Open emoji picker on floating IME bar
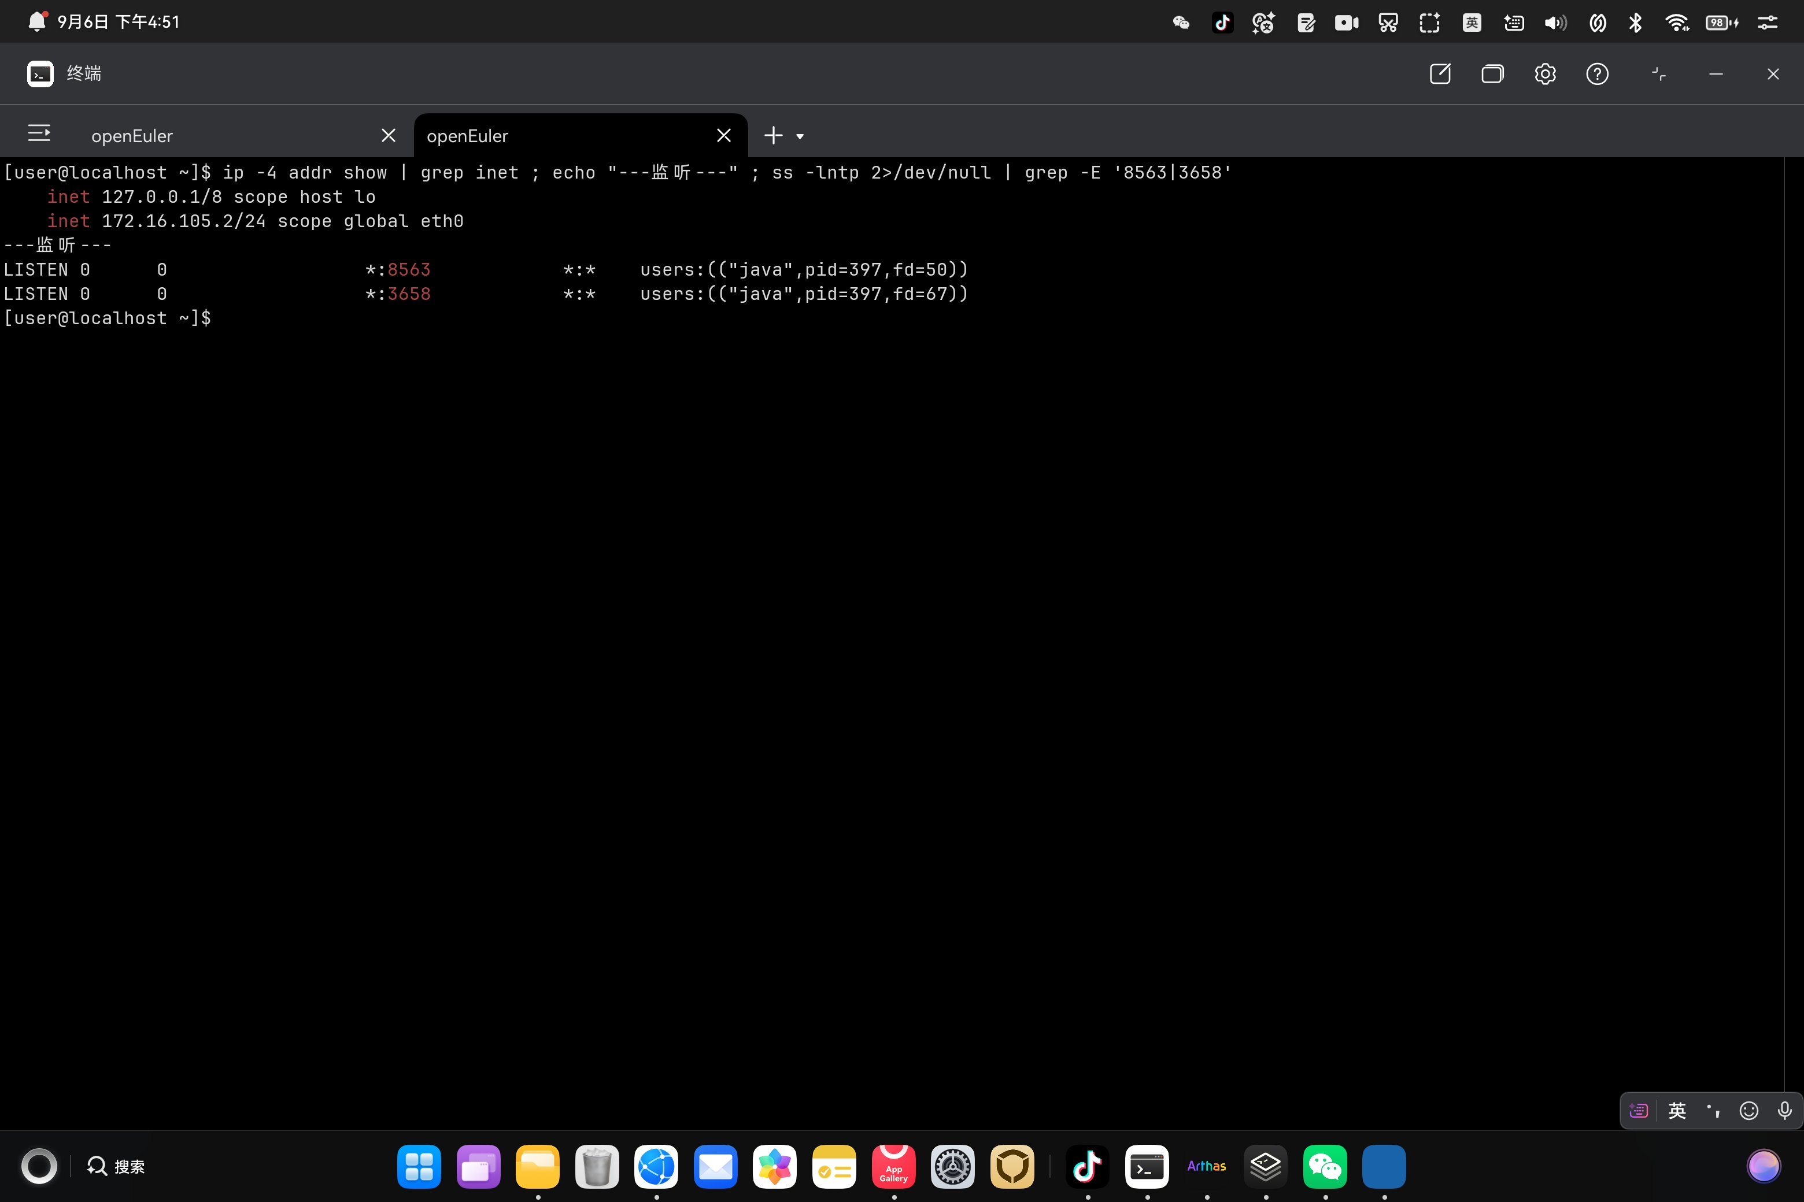 pos(1748,1110)
